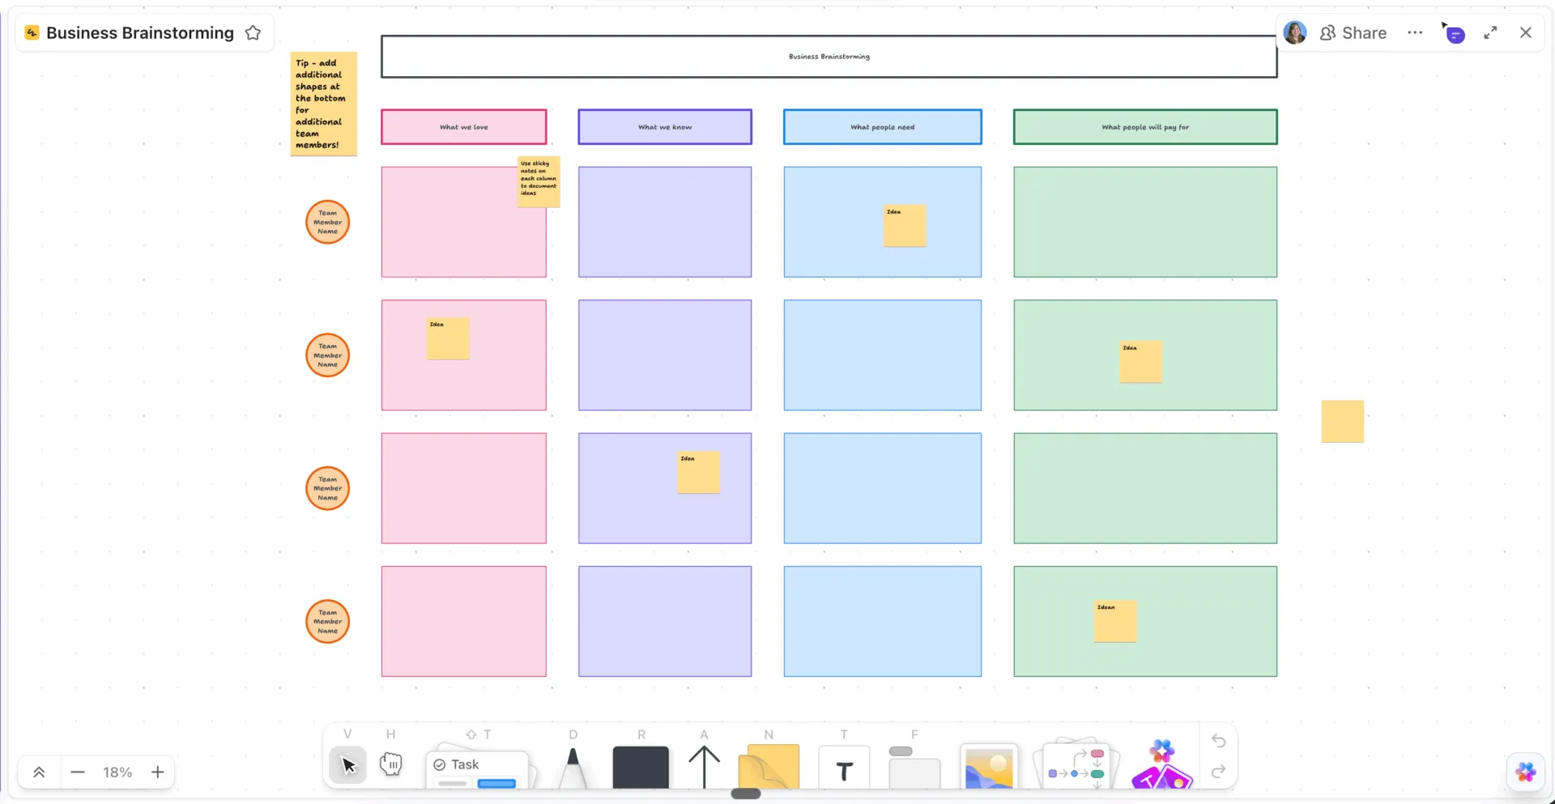Select the "Use sticky notes" note
The image size is (1555, 804).
click(x=539, y=181)
